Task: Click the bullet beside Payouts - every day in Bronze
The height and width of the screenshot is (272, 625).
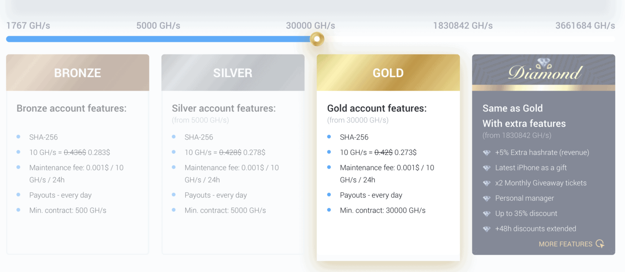Action: point(18,195)
